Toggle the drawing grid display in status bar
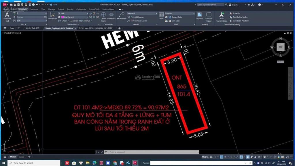 point(211,157)
